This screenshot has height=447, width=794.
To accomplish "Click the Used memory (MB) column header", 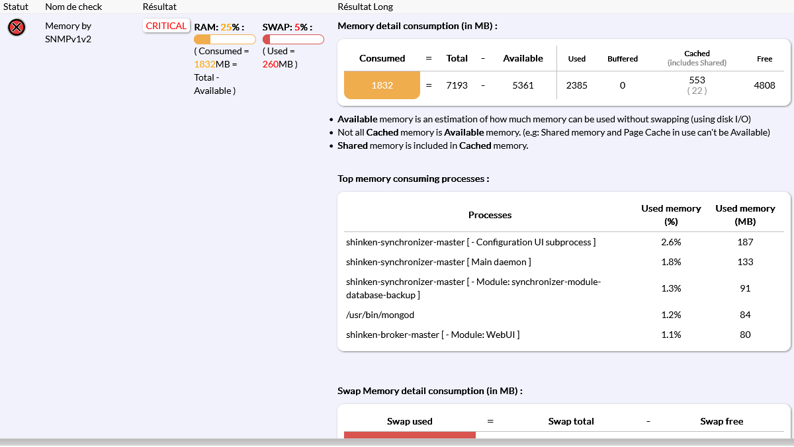I will [745, 215].
